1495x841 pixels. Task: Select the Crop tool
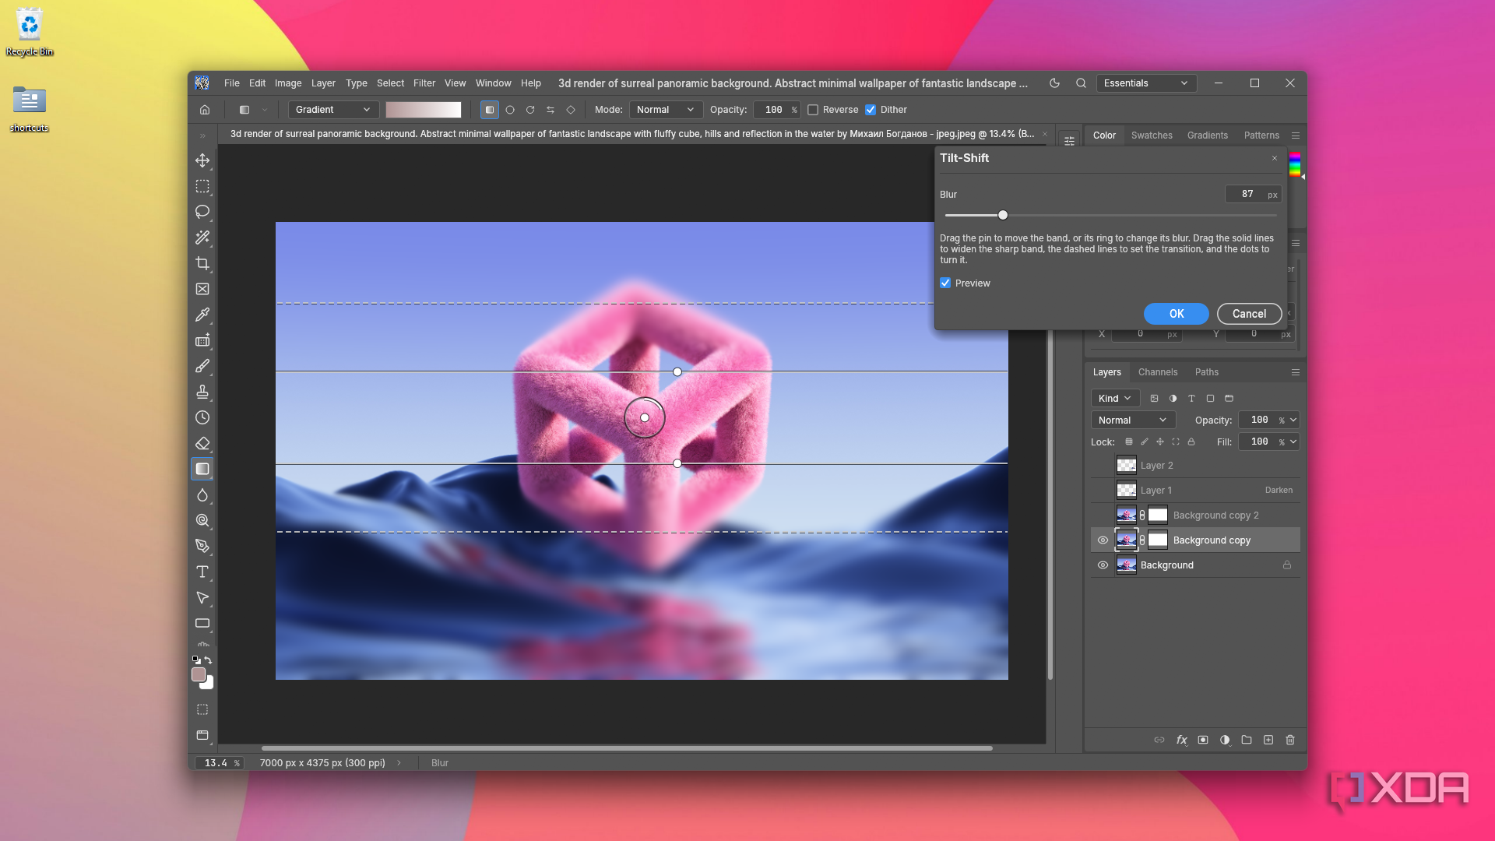pyautogui.click(x=202, y=263)
